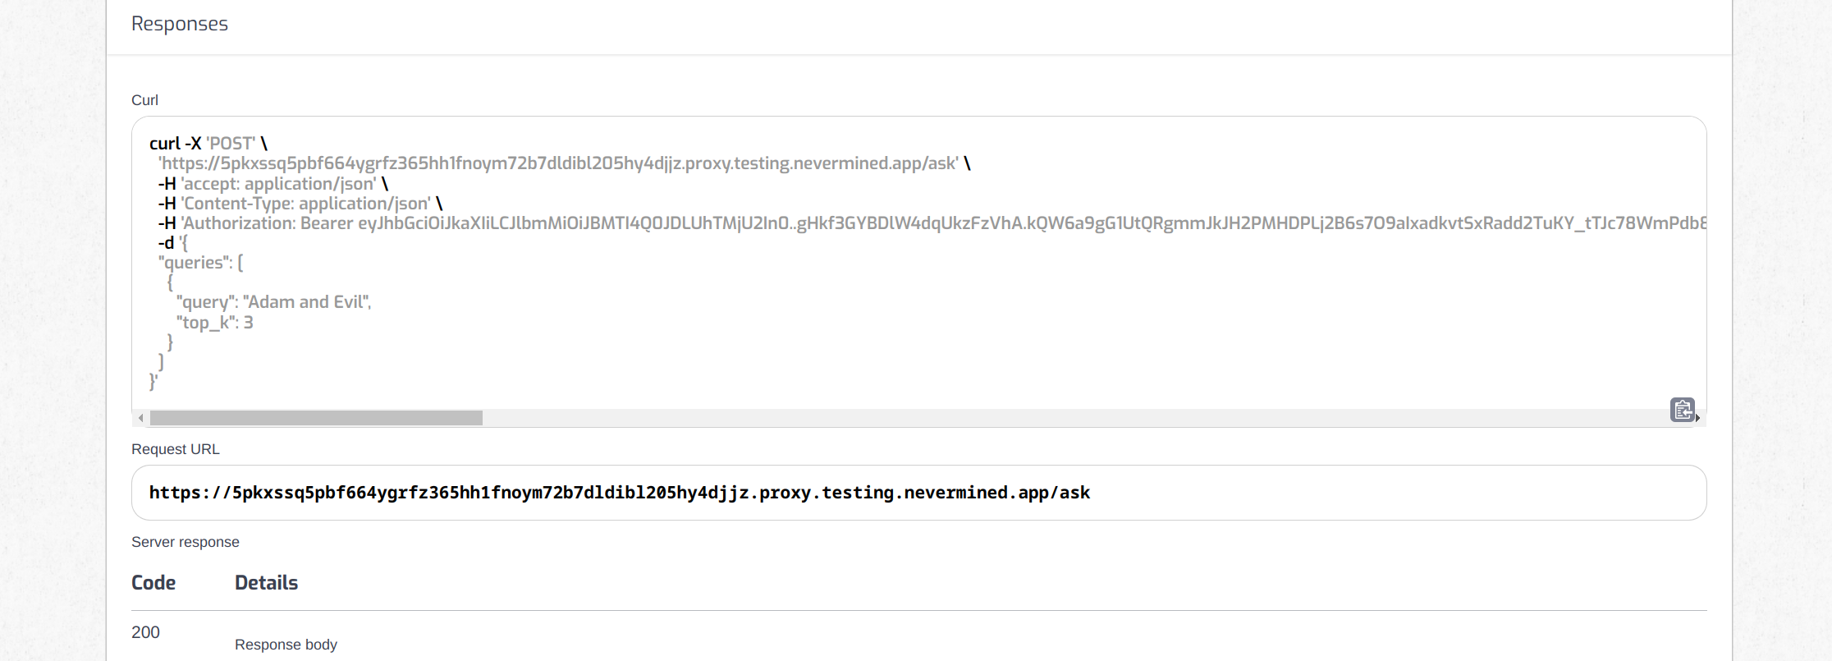1832x661 pixels.
Task: Click the 'Server response' label
Action: pos(185,542)
